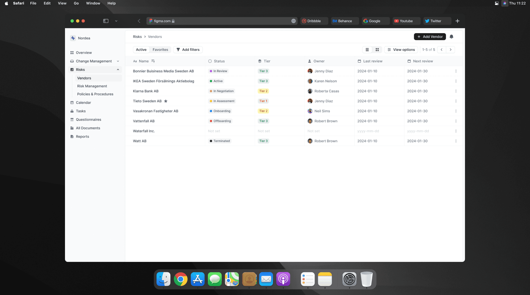Select the Favorites tab
Screen dimensions: 530x295
160,49
